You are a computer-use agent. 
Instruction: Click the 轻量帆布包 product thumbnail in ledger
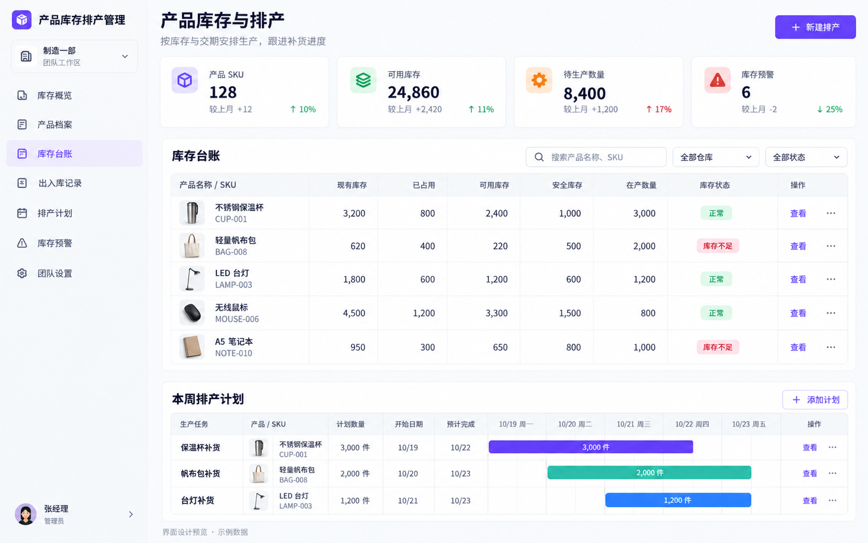tap(192, 246)
